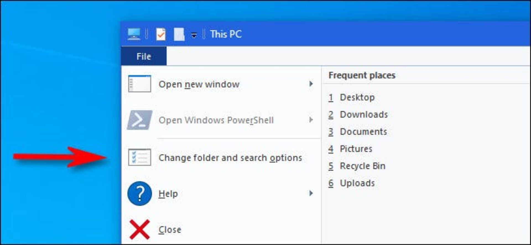Click the Frequent places heading
This screenshot has height=245, width=531.
tap(362, 75)
